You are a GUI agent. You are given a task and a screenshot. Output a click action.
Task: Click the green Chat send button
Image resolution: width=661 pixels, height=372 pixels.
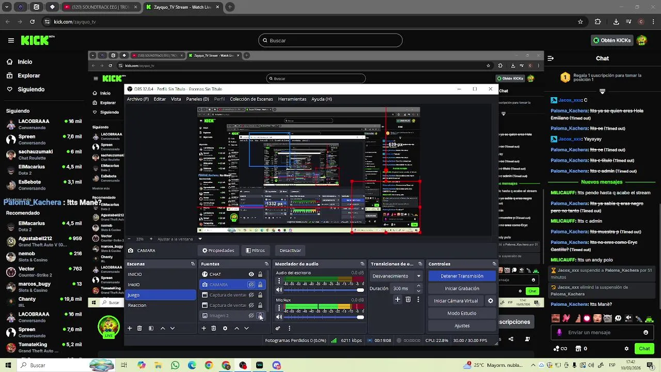(x=644, y=349)
